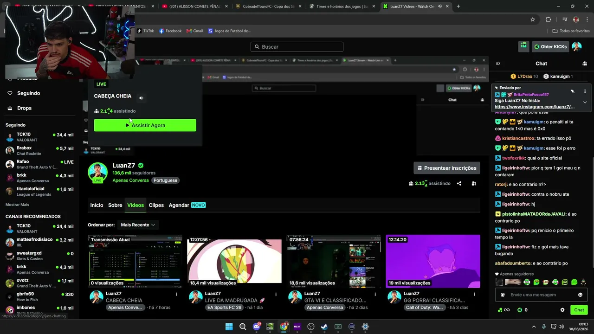
Task: Open the channel points infinity balance
Action: (x=504, y=310)
